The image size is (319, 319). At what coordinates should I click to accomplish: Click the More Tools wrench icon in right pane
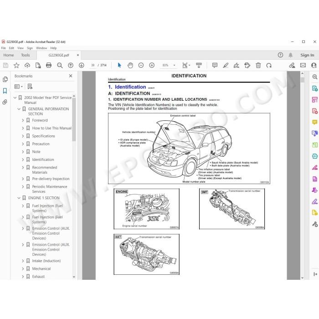coord(315,224)
